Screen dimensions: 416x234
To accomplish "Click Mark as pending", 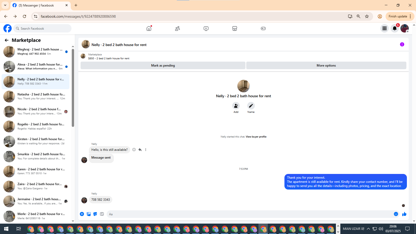I will pyautogui.click(x=163, y=66).
